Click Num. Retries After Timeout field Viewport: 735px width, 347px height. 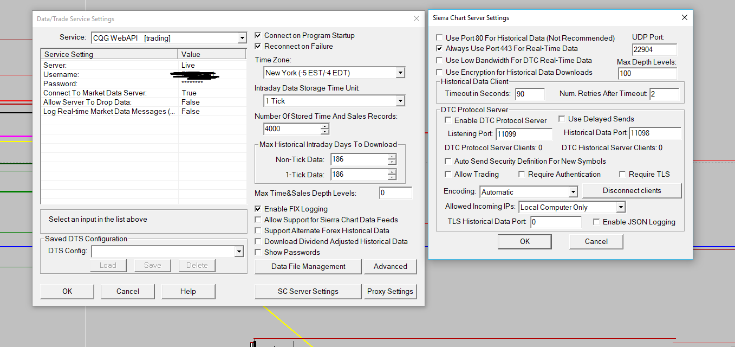point(664,94)
